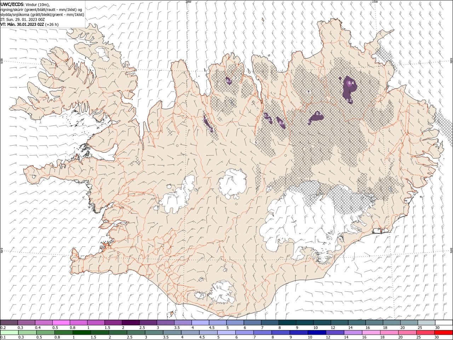Click the "20W" longitude label on the map edge
Screen dimensions: 453x340
point(188,2)
